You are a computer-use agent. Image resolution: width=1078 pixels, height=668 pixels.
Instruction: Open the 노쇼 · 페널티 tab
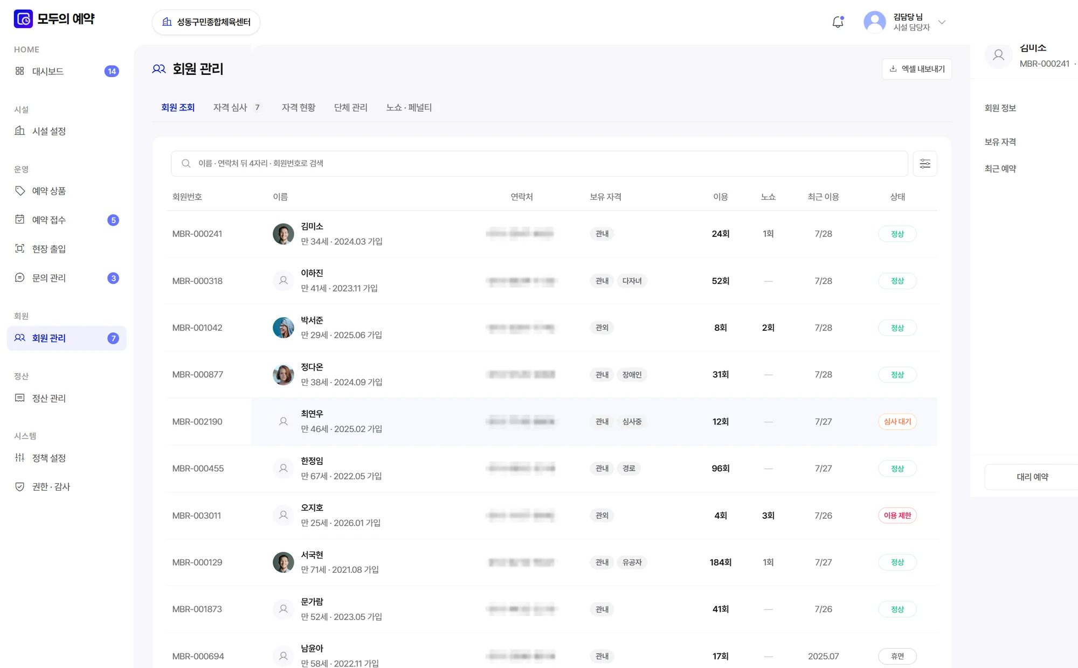[409, 108]
